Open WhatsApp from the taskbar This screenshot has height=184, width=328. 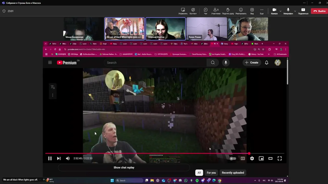coord(186,180)
